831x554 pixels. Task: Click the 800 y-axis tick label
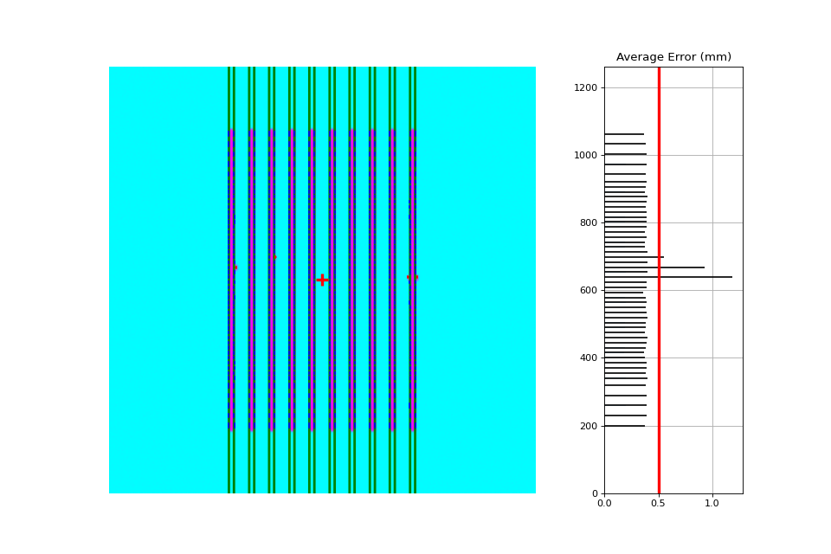(x=589, y=222)
